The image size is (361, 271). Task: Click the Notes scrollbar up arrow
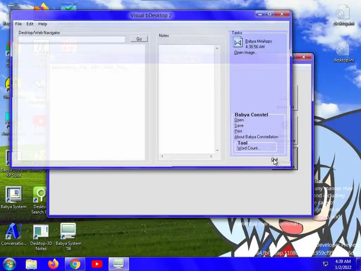[217, 48]
